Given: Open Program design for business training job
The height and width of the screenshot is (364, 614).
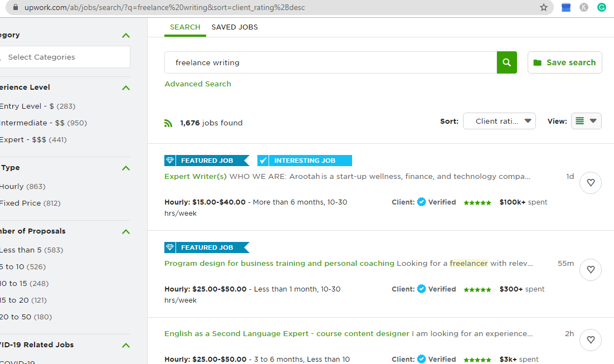Looking at the screenshot, I should tap(279, 264).
